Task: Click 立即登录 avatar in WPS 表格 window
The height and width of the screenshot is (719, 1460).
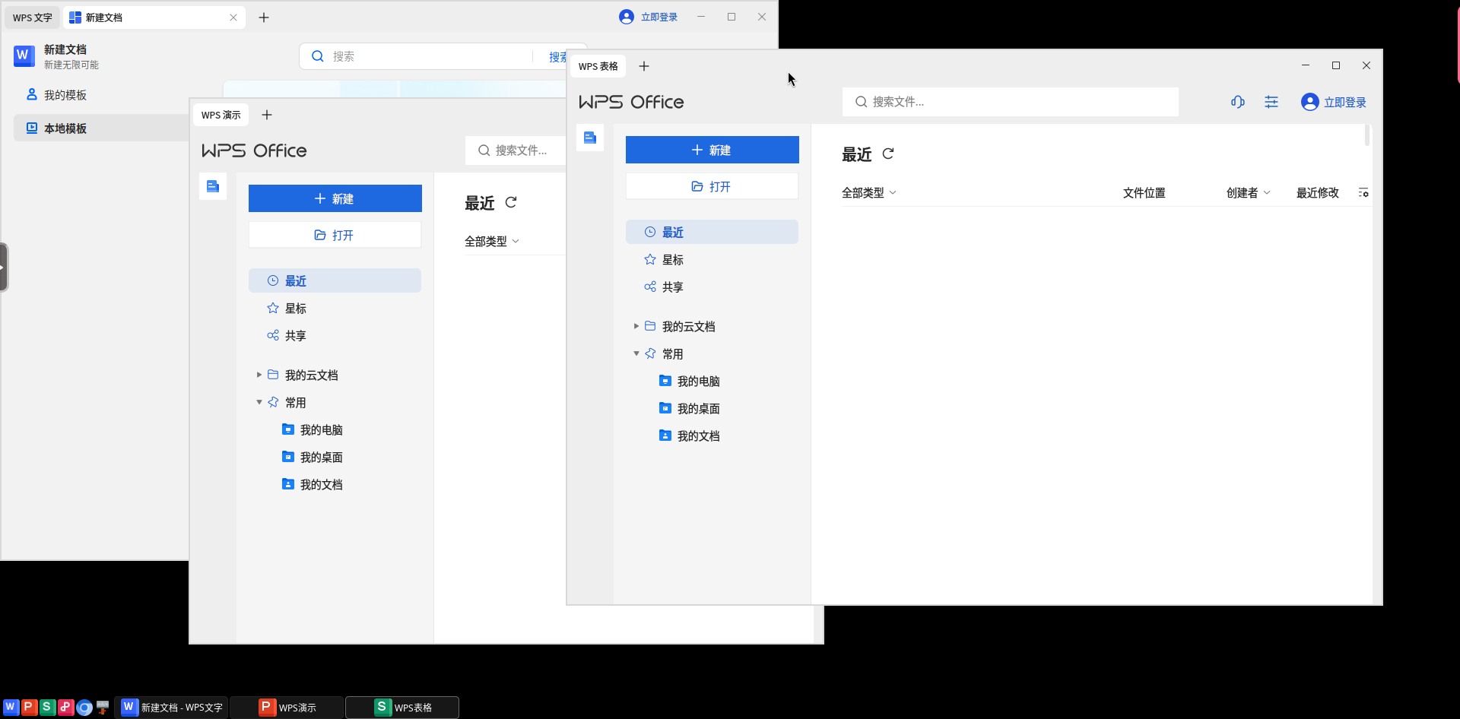Action: [1309, 102]
